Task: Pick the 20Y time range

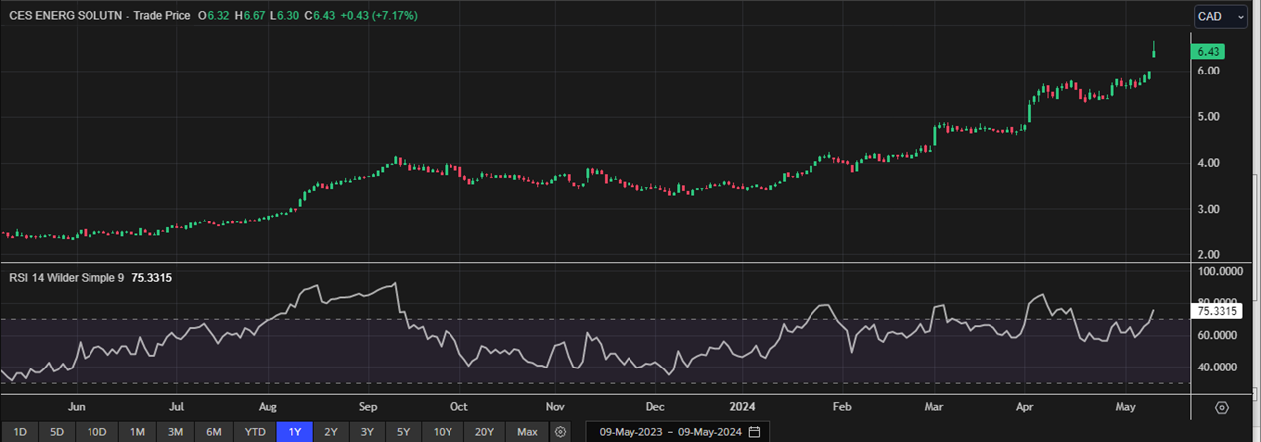Action: (x=484, y=432)
